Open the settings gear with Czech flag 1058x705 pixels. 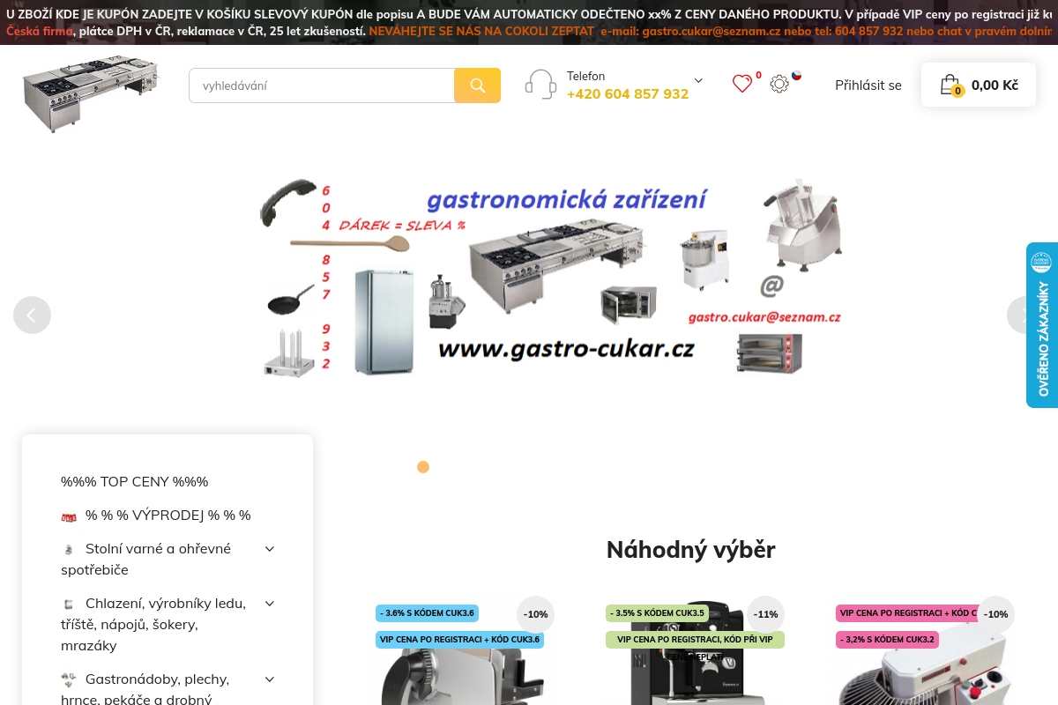pyautogui.click(x=779, y=84)
